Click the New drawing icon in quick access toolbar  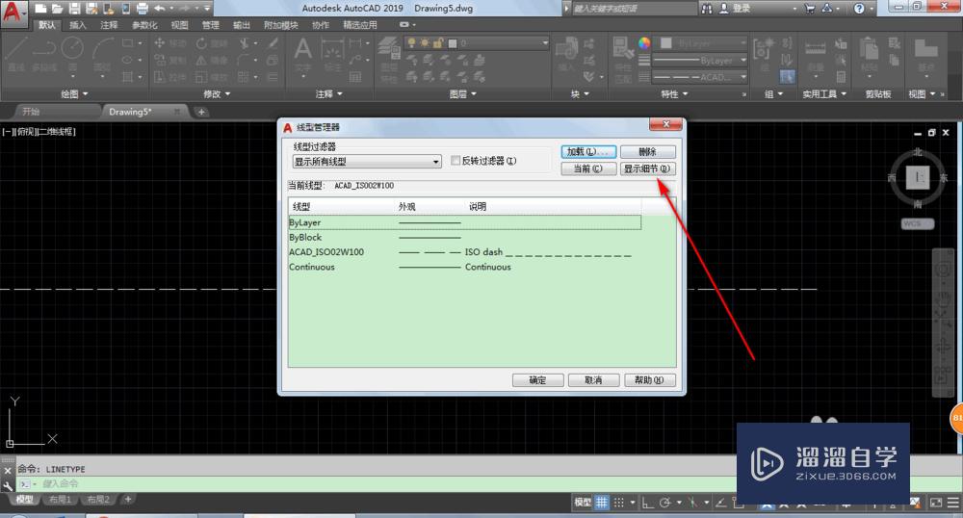pyautogui.click(x=40, y=9)
